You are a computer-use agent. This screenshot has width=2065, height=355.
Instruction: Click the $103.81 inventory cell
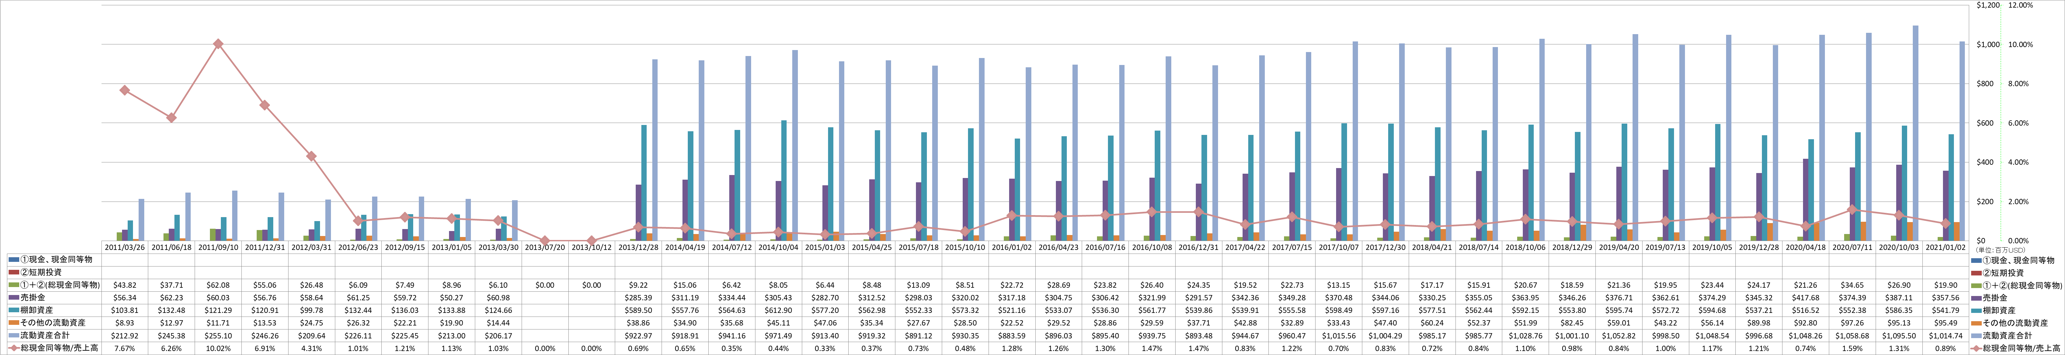point(124,310)
